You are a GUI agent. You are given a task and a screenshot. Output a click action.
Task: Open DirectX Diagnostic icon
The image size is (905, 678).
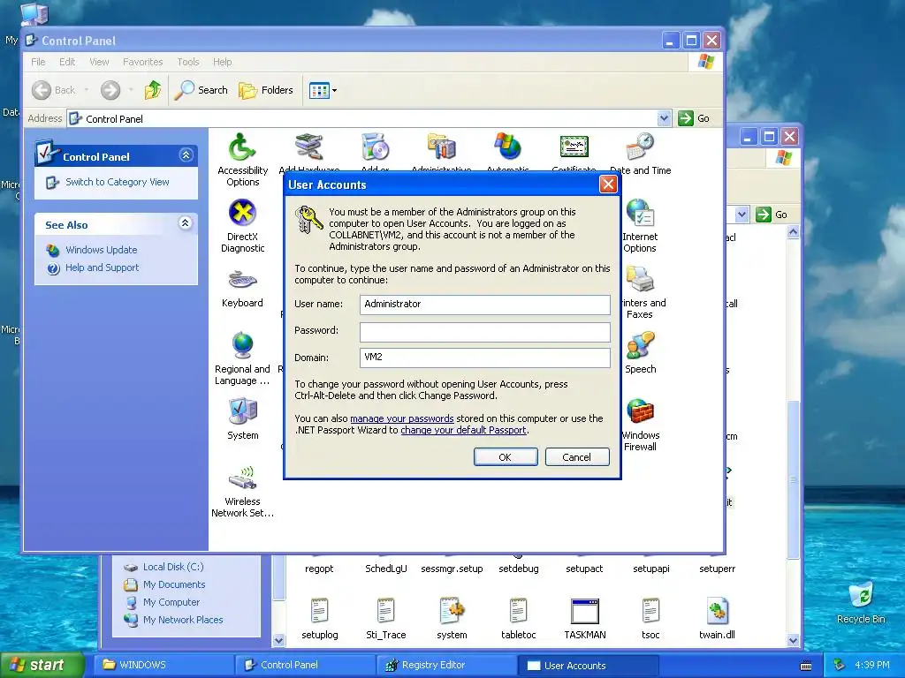(x=242, y=226)
